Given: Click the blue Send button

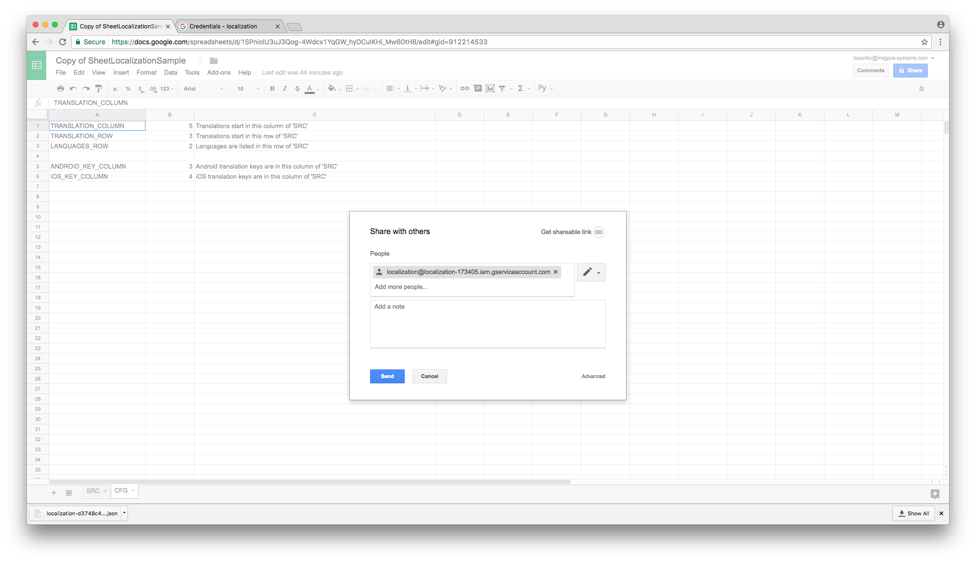Looking at the screenshot, I should pos(387,376).
